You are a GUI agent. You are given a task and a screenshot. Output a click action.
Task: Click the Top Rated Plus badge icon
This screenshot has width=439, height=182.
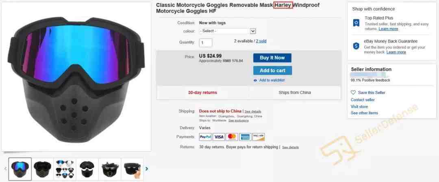pos(356,23)
